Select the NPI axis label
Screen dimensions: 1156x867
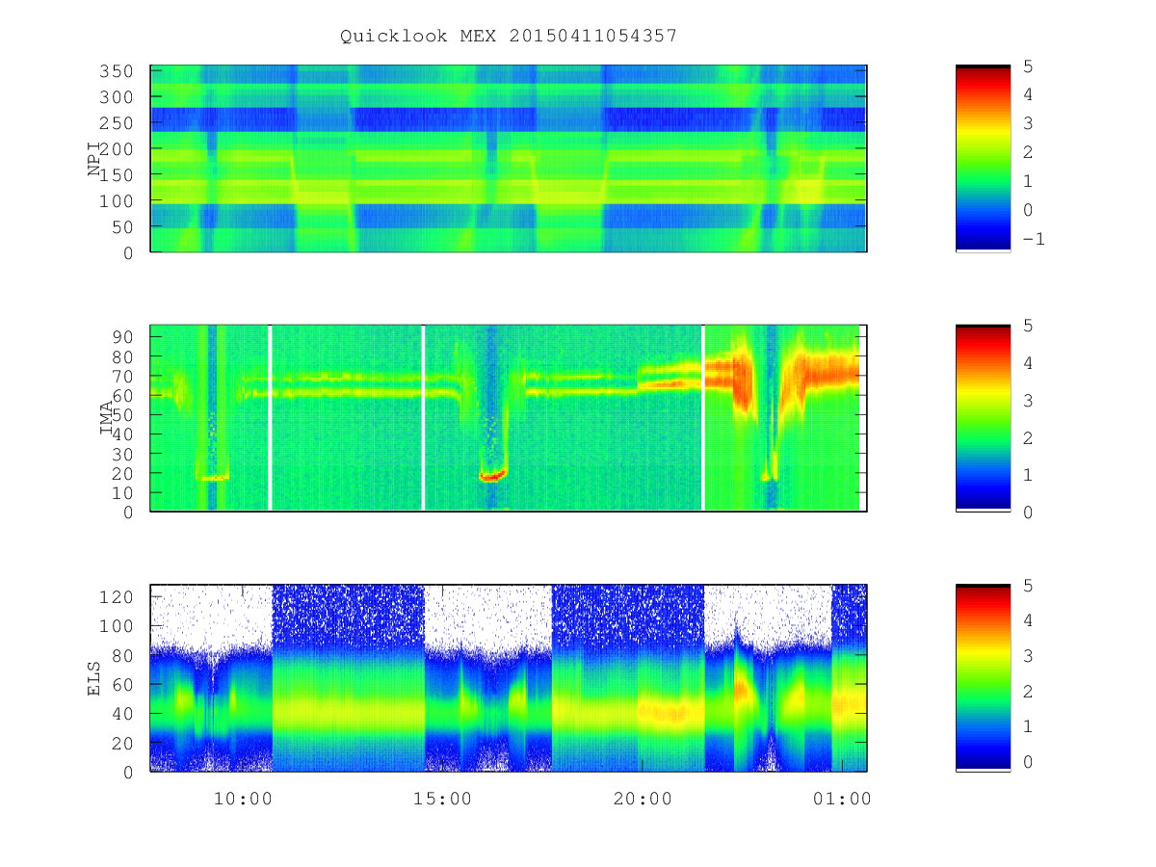coord(94,159)
